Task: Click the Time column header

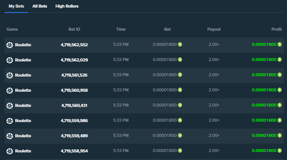Action: [x=121, y=29]
